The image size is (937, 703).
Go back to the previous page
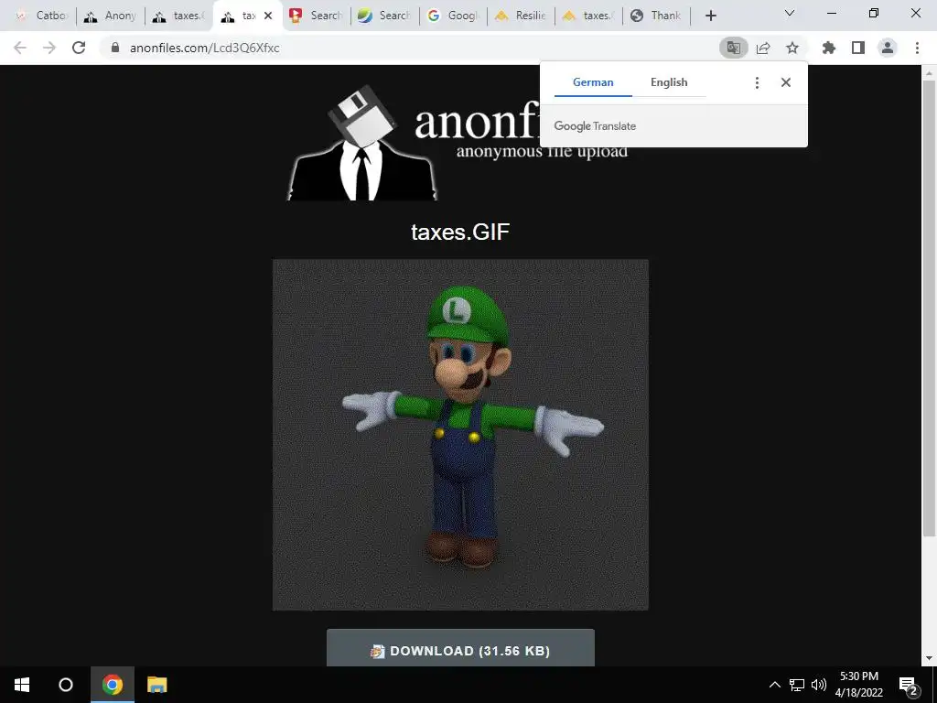20,48
